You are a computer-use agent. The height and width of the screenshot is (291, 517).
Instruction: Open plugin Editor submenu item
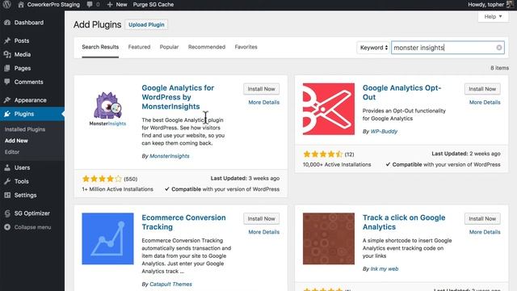tap(12, 152)
